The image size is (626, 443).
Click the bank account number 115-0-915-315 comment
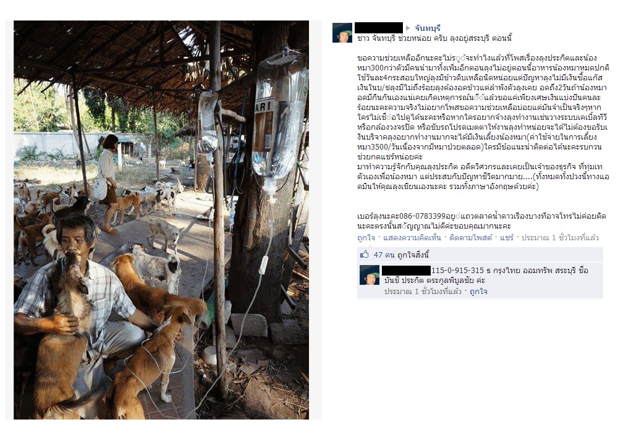(x=457, y=271)
